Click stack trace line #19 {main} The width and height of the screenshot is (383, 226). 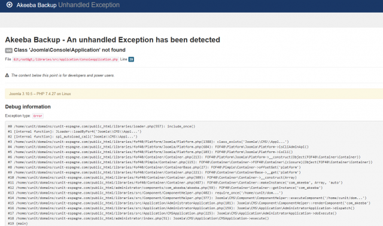click(18, 224)
